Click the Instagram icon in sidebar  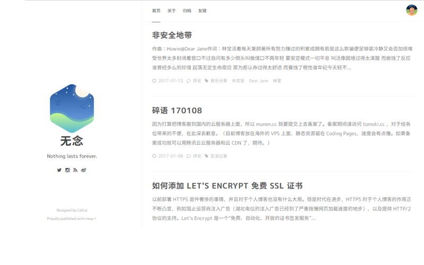(x=67, y=170)
